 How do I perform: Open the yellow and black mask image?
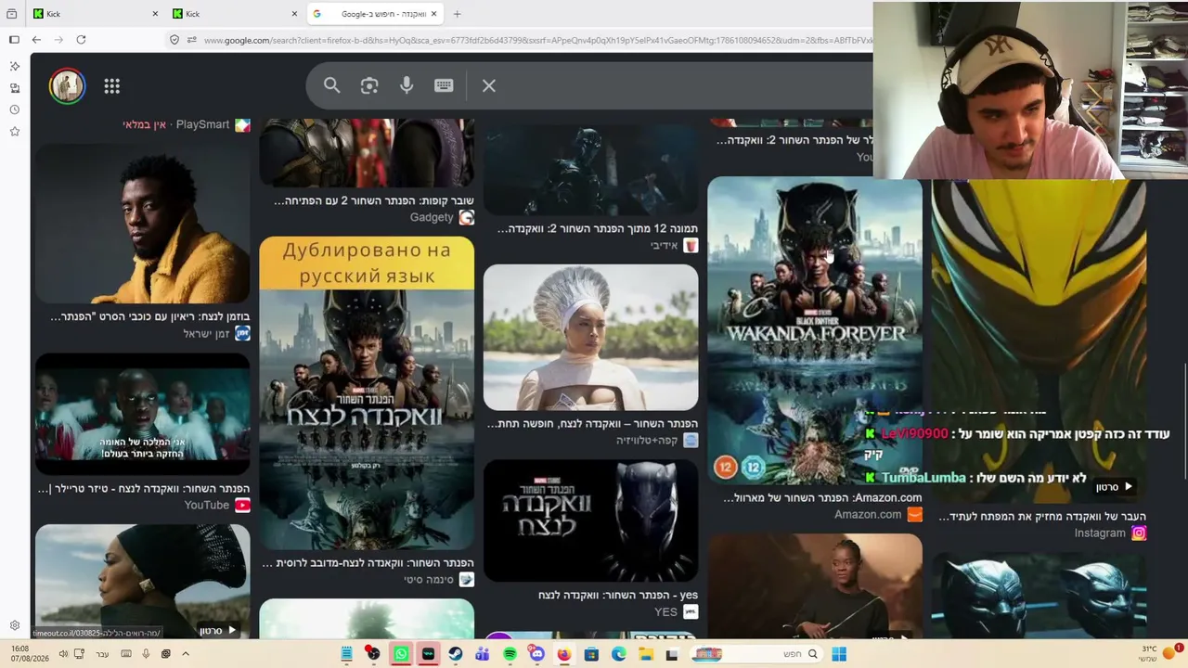point(1039,340)
